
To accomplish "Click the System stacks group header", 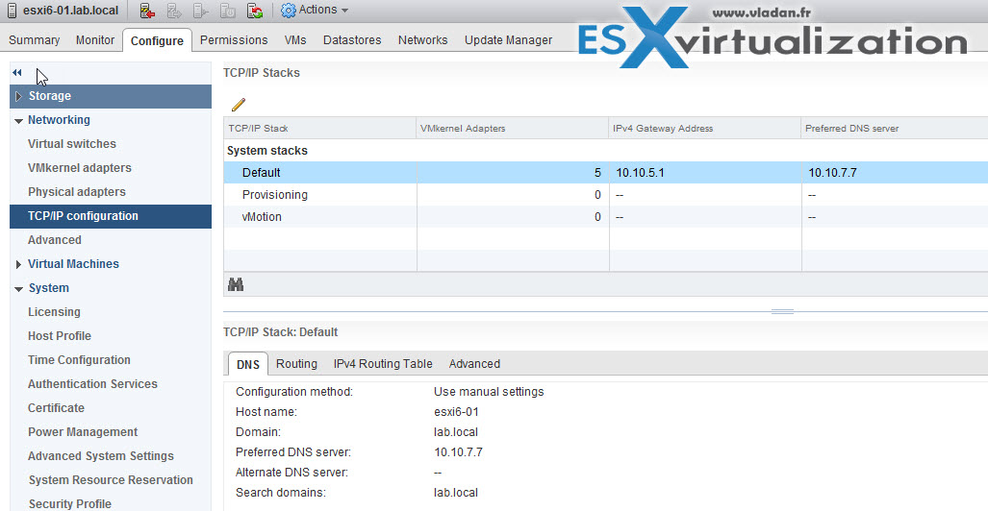I will click(x=267, y=151).
